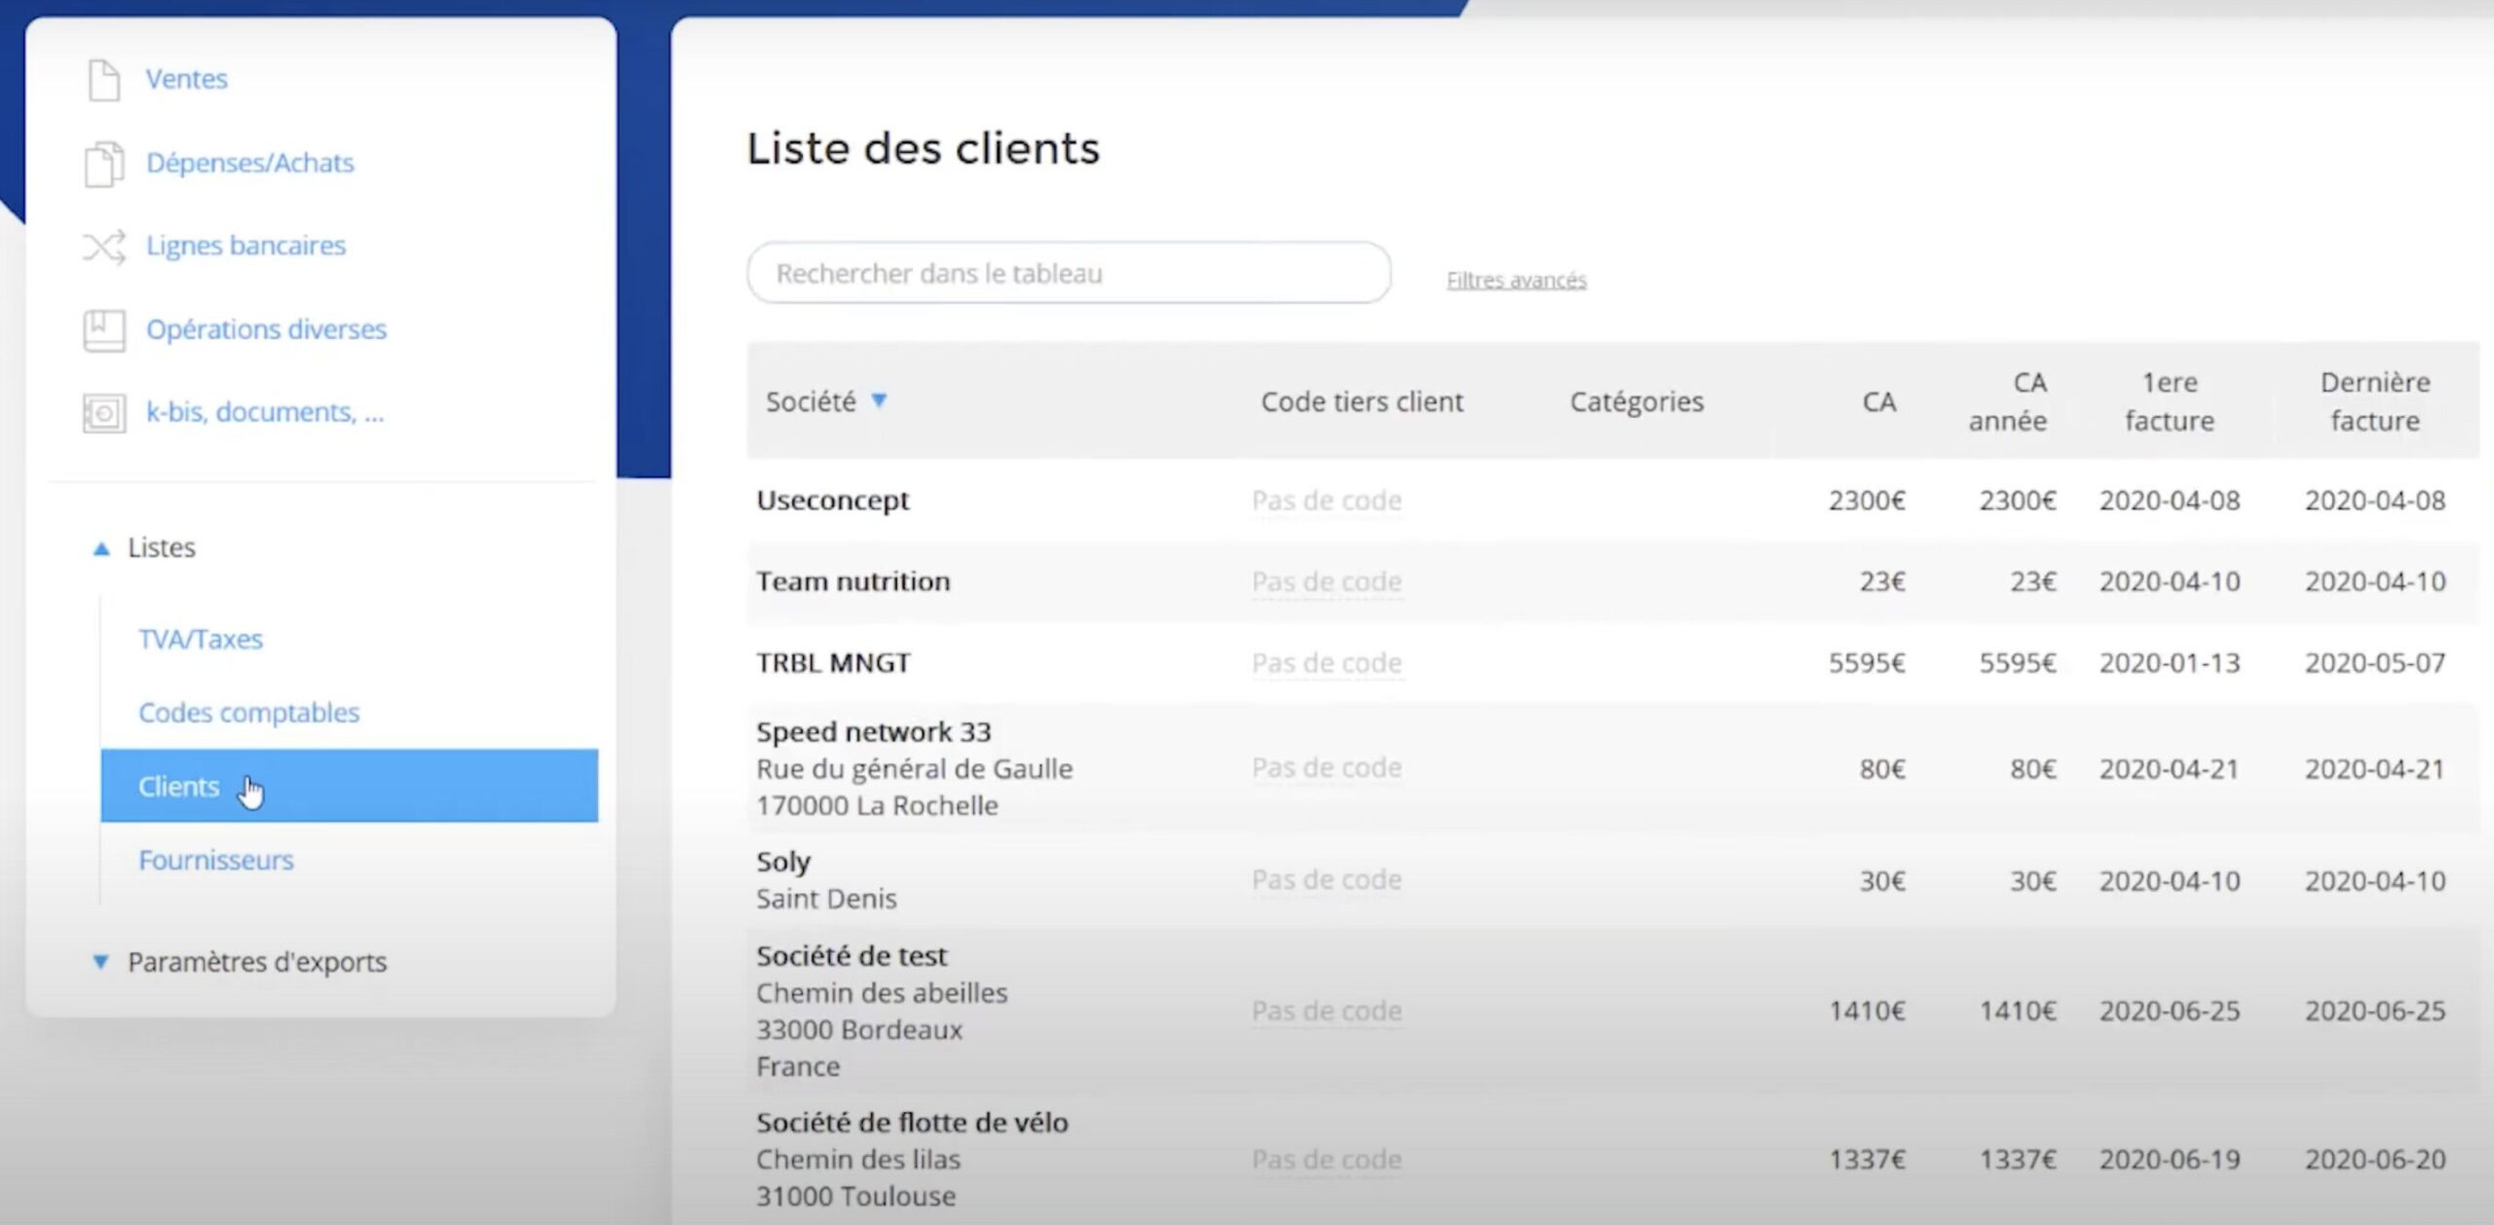Edit Pas de code for TRBL MNGT
The image size is (2494, 1225).
[x=1327, y=663]
